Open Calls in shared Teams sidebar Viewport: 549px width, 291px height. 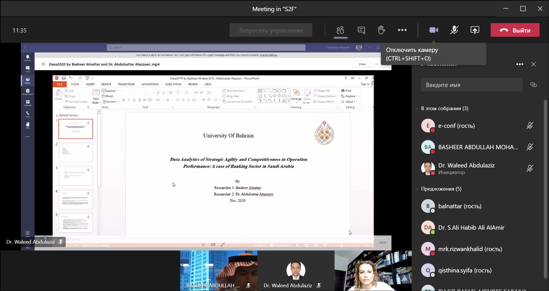click(28, 114)
